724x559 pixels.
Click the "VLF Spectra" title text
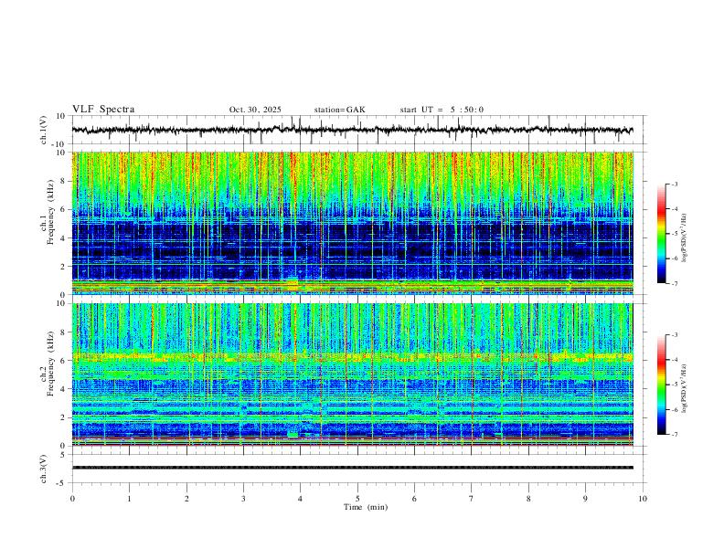[x=103, y=110]
